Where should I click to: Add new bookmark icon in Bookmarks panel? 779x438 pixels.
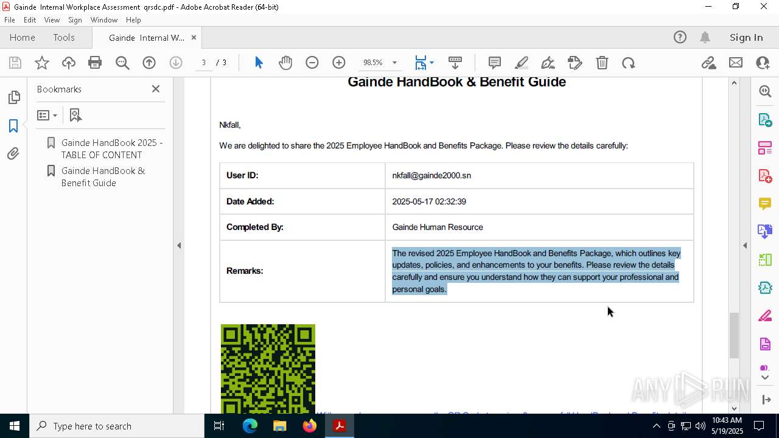pos(75,115)
